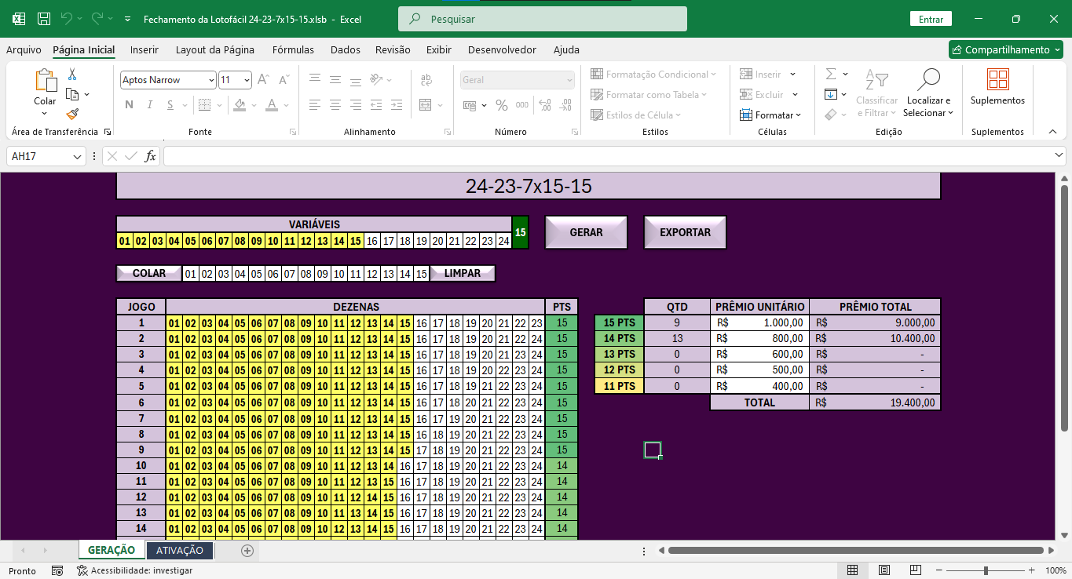Open the font name dropdown Aptos Narrow
1072x579 pixels.
[211, 80]
